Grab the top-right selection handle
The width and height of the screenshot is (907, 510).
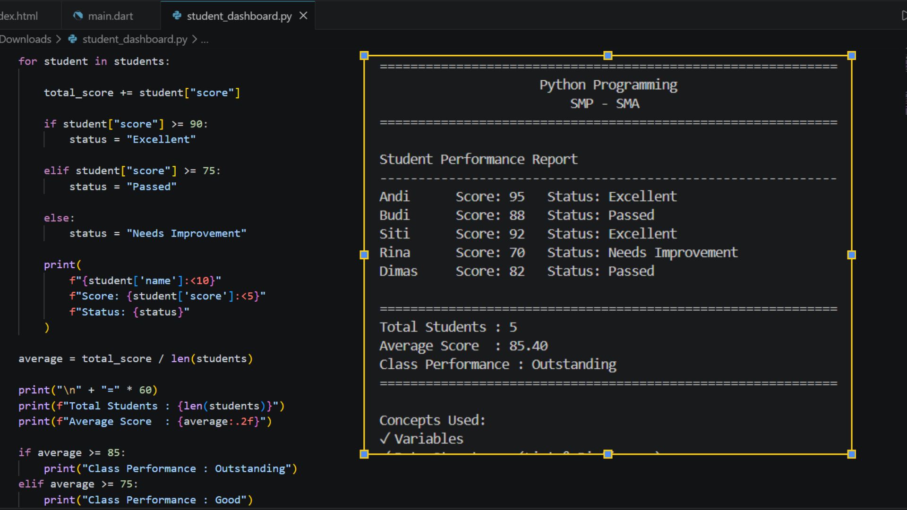(x=852, y=56)
